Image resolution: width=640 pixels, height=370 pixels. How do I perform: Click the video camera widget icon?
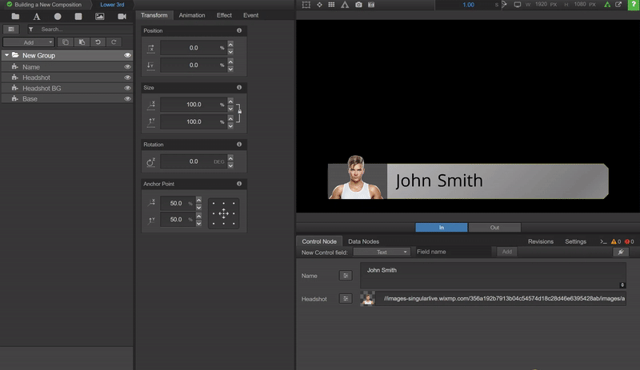[x=122, y=16]
